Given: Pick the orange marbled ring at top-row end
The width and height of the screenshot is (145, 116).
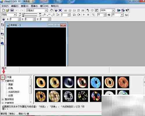Looking at the screenshot, I should point(123,82).
